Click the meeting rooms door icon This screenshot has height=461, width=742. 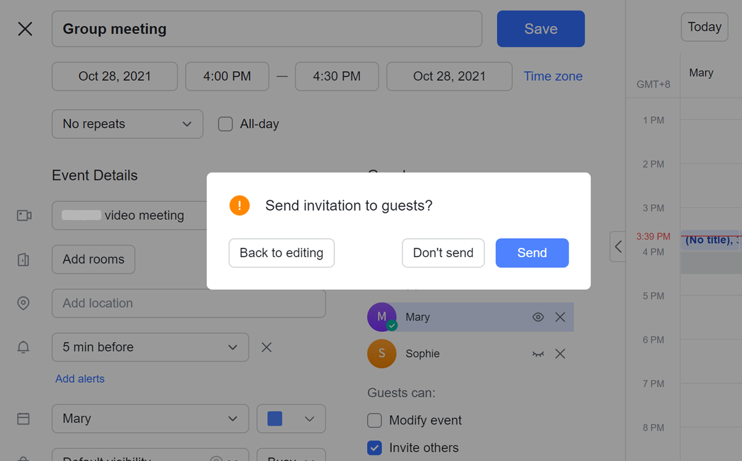pyautogui.click(x=23, y=260)
